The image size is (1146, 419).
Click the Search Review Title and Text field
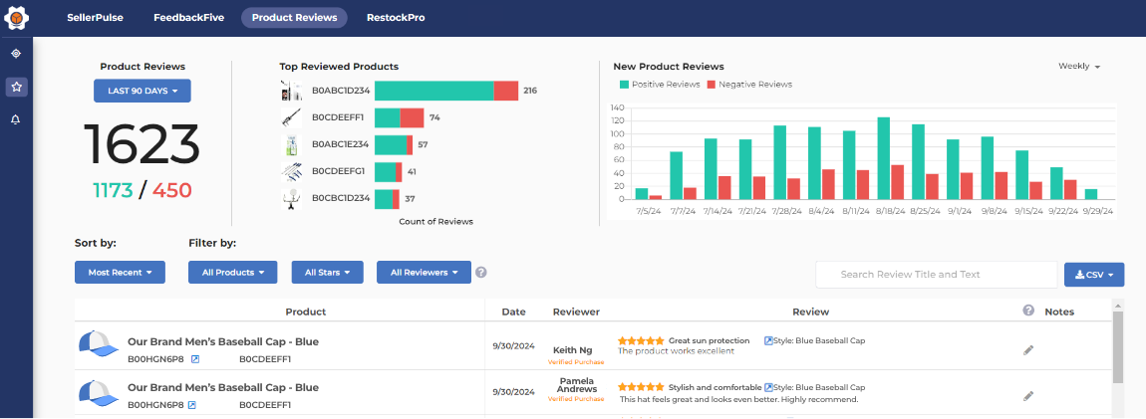point(936,275)
